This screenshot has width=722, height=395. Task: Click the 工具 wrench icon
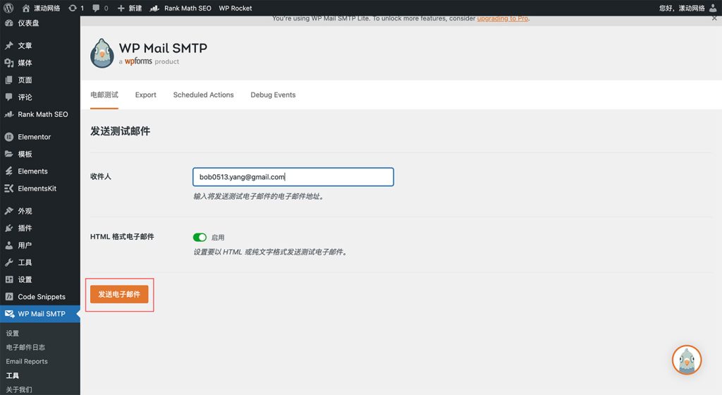tap(8, 262)
